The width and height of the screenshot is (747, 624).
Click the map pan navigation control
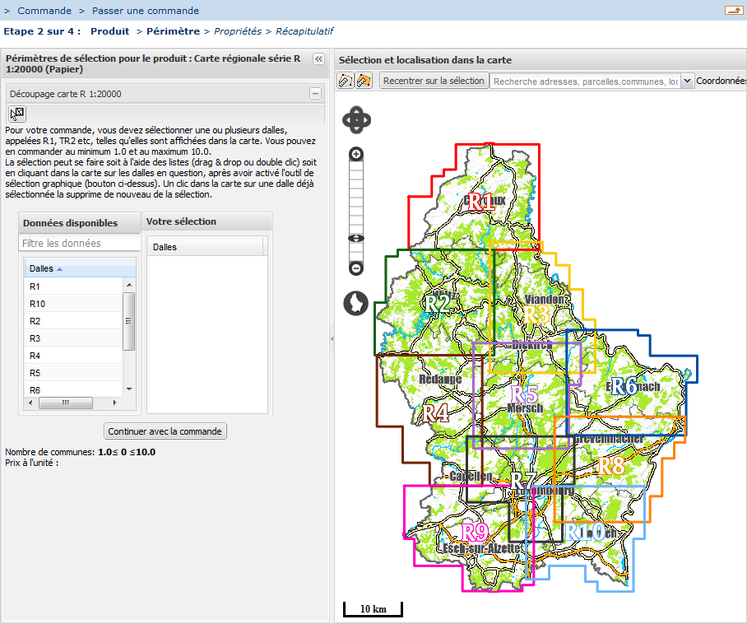click(x=356, y=120)
